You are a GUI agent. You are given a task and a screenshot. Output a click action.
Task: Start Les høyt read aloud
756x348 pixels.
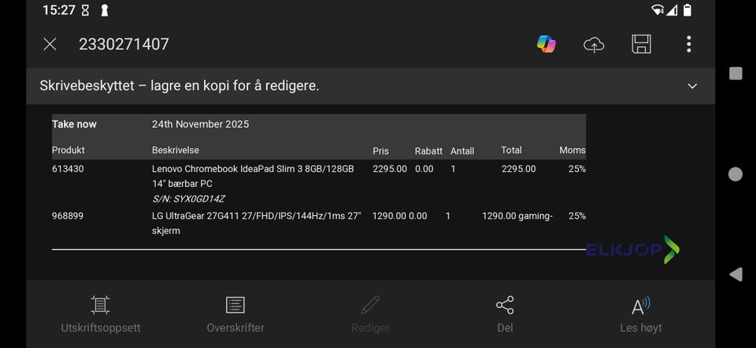coord(641,315)
